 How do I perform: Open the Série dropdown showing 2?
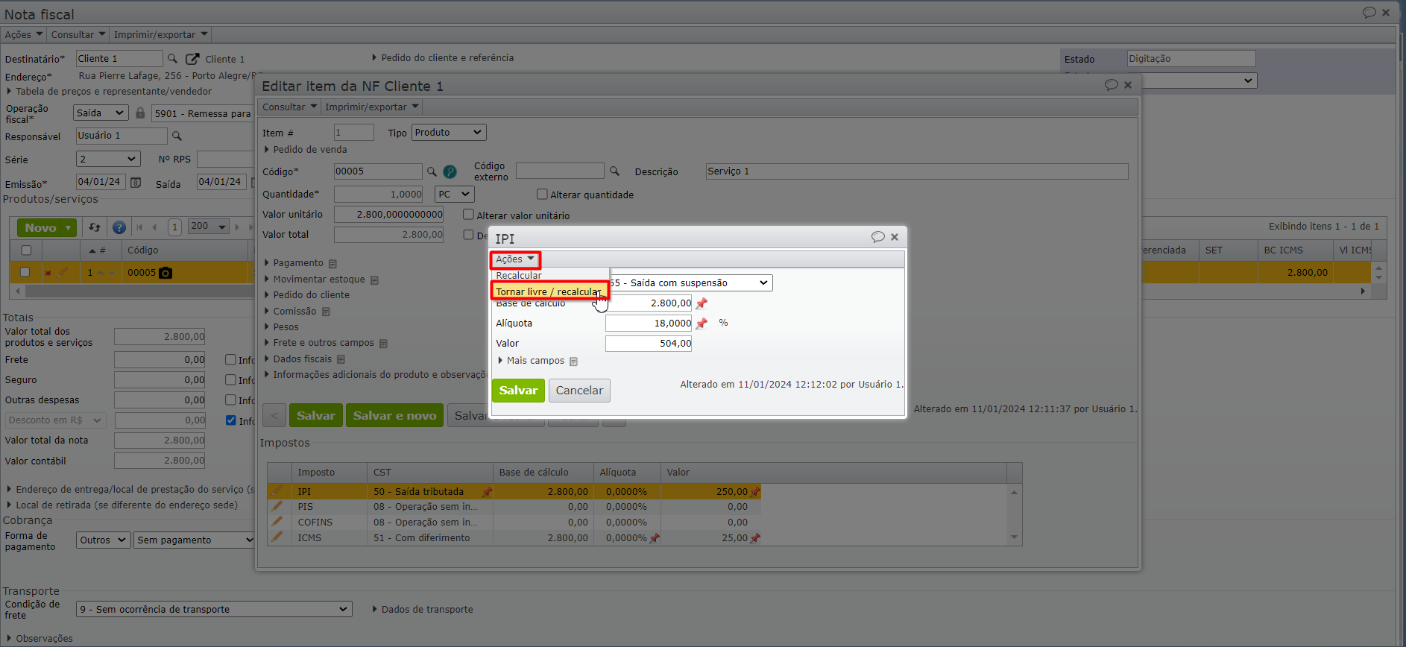pos(108,159)
